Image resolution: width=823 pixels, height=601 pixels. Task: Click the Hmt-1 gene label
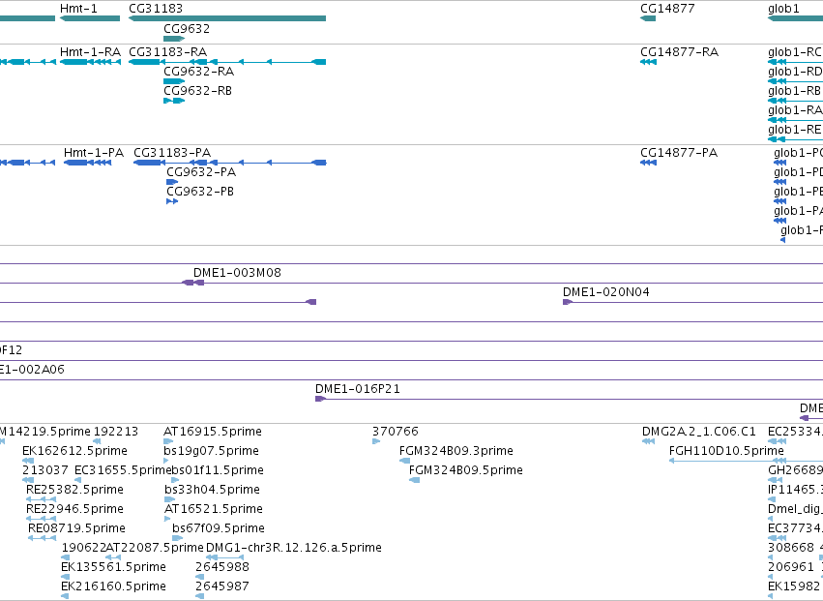coord(78,9)
